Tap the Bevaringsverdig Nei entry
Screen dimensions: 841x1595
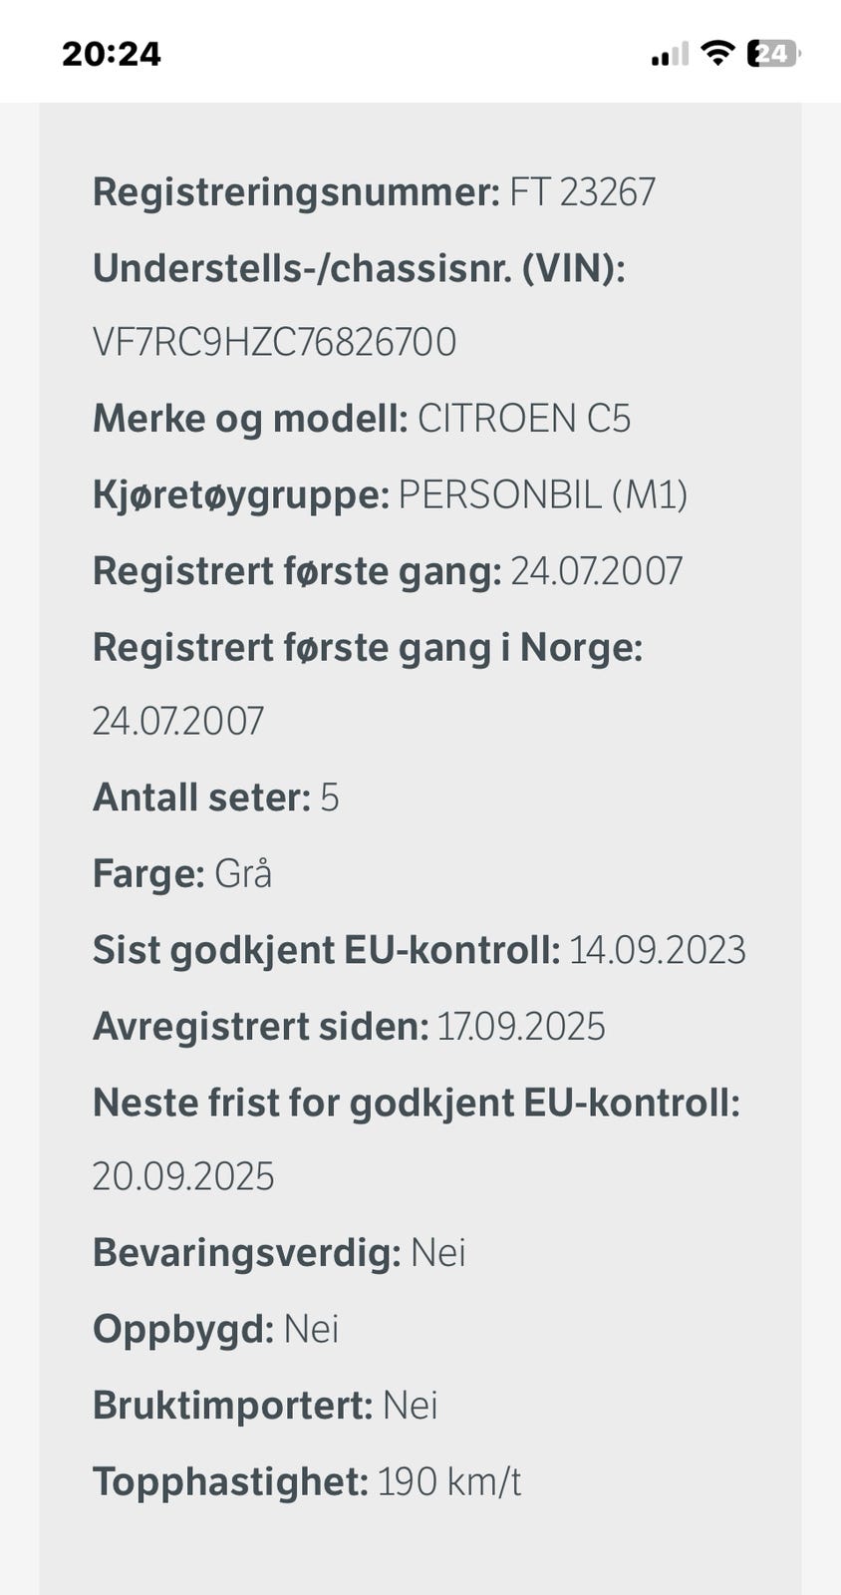279,1253
